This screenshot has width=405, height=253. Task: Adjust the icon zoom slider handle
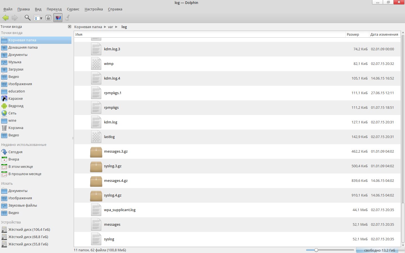[316, 250]
